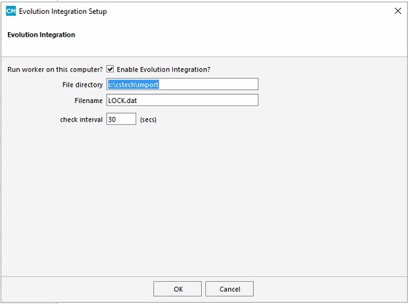This screenshot has width=409, height=304.
Task: Close the Evolution Integration Setup dialog
Action: [398, 11]
